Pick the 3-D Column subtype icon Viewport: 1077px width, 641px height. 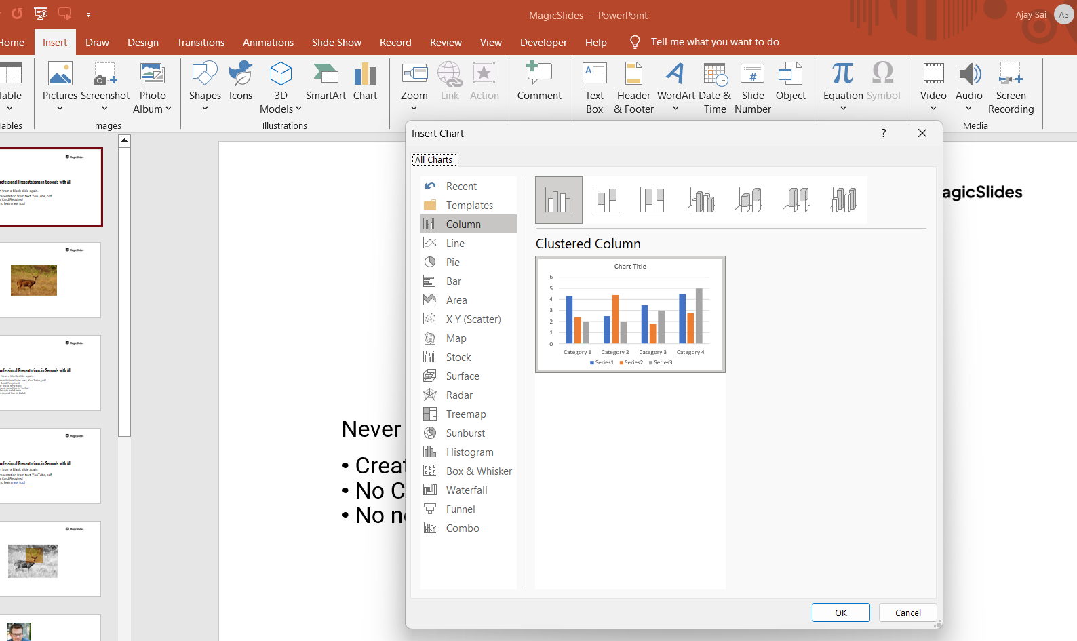[x=844, y=200]
